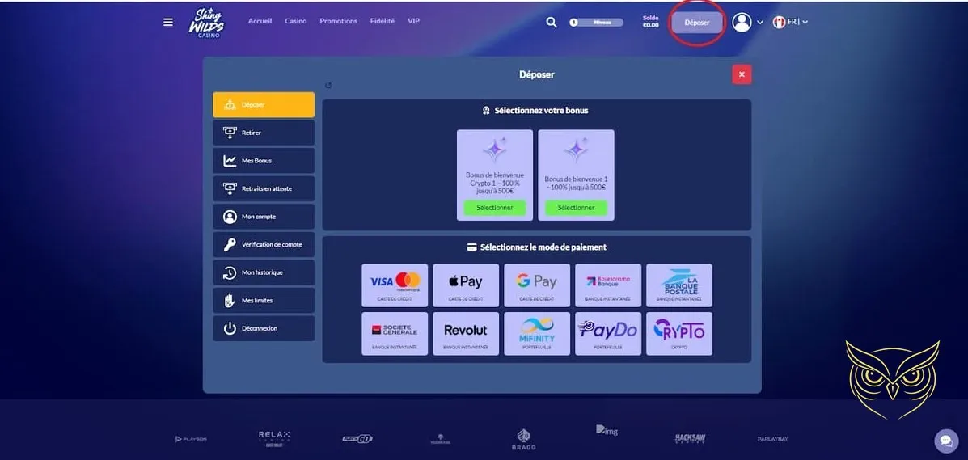Select the Retirer sidebar tab
This screenshot has height=460, width=968.
click(x=264, y=133)
